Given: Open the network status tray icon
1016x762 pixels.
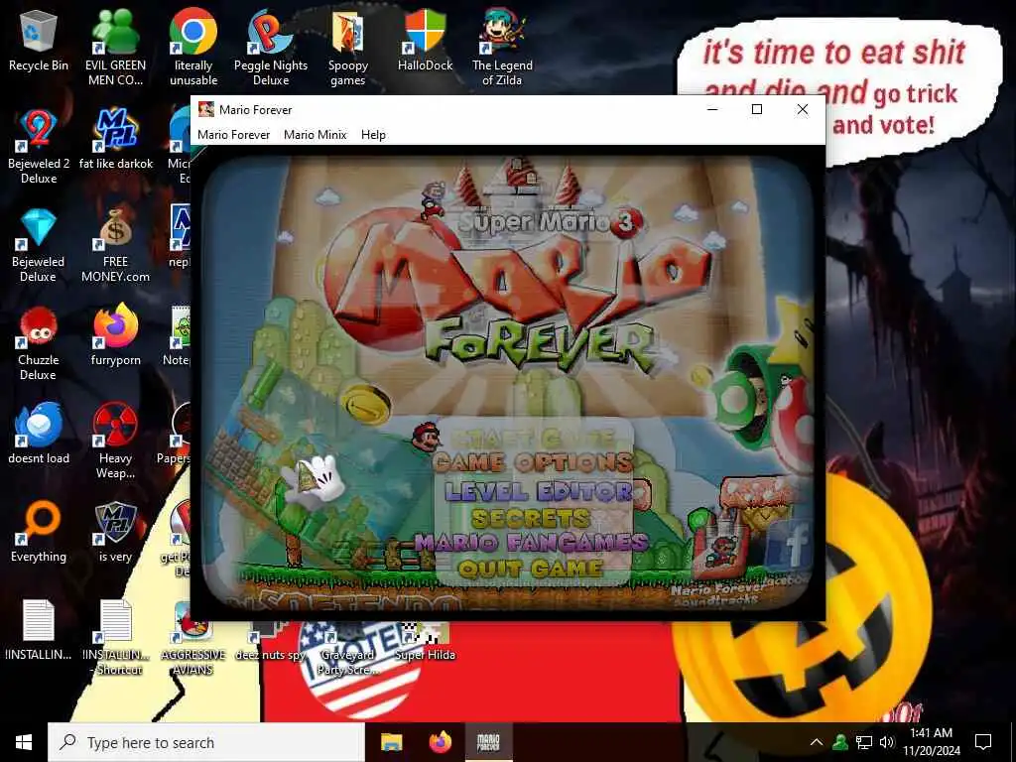Looking at the screenshot, I should pos(864,742).
